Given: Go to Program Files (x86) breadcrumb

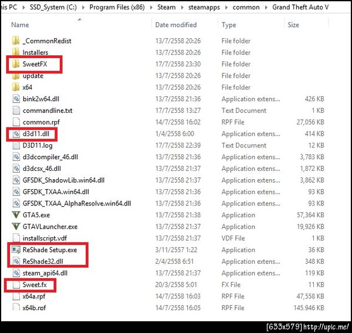Looking at the screenshot, I should point(117,7).
